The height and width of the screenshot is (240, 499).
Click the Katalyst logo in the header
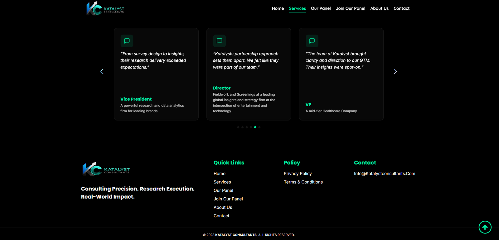click(x=105, y=8)
